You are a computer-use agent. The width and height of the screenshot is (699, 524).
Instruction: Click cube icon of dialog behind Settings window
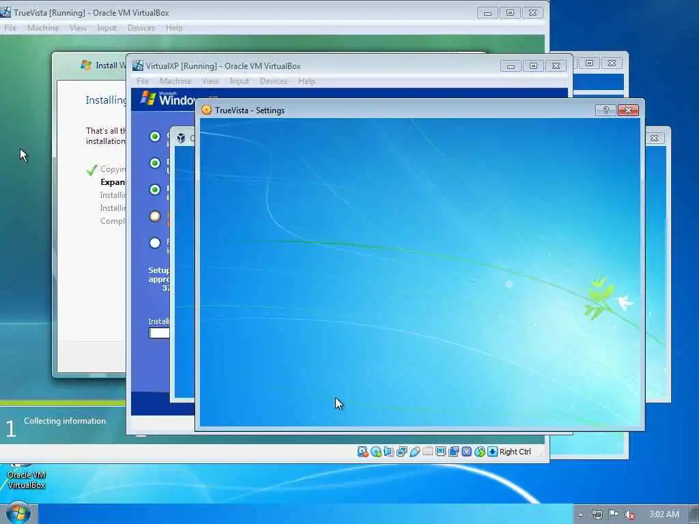(181, 138)
